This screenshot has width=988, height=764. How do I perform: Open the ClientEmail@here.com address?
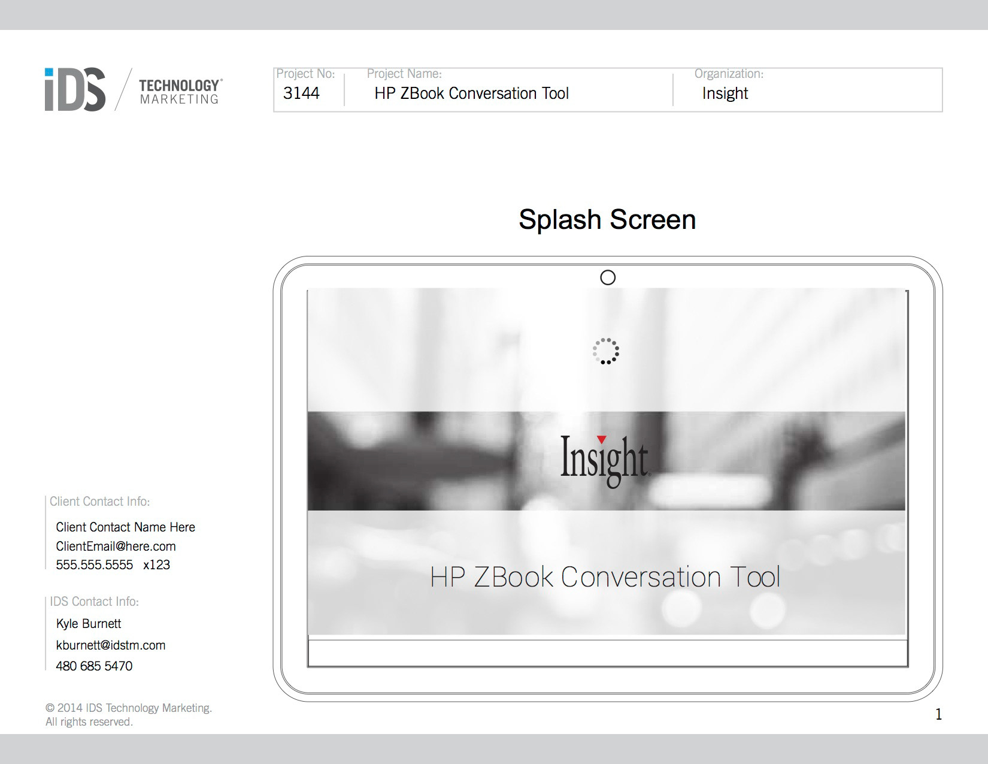tap(116, 546)
